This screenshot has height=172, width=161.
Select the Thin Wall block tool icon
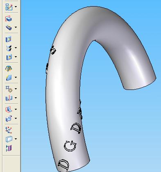point(9,118)
